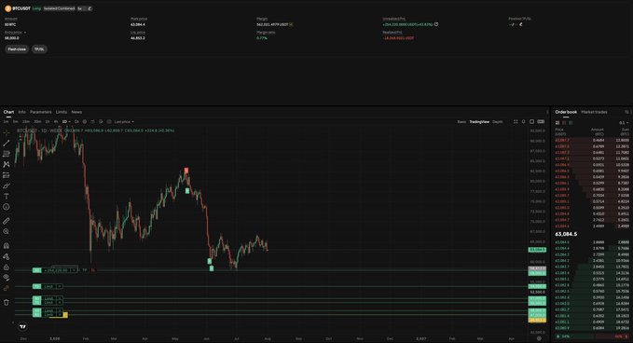The image size is (633, 343).
Task: Switch to Market trades tab
Action: click(594, 112)
